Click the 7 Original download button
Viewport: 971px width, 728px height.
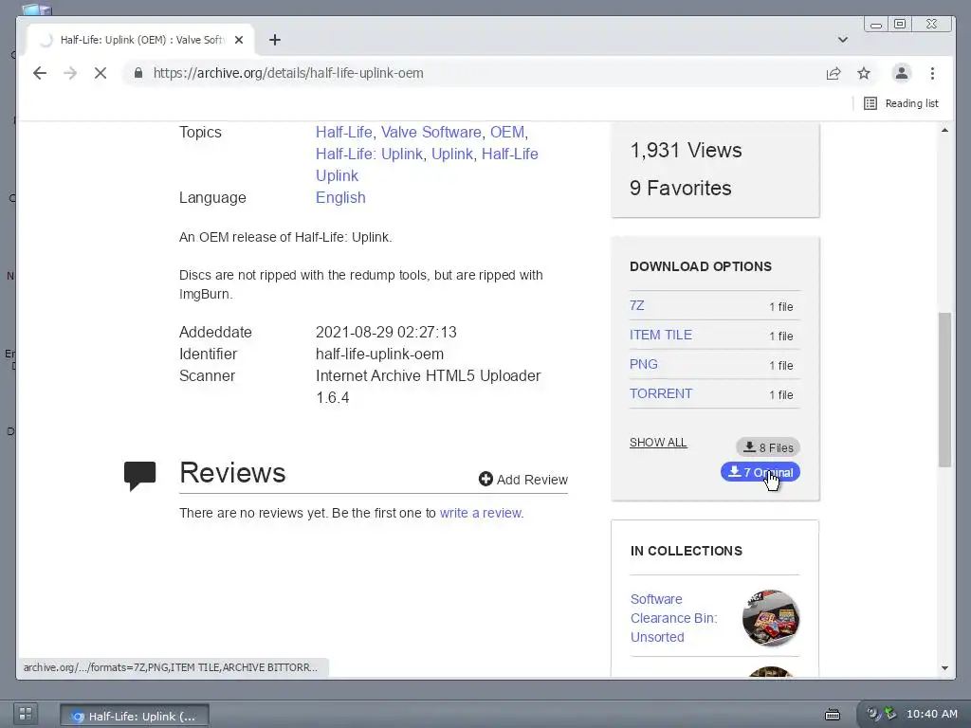(760, 472)
